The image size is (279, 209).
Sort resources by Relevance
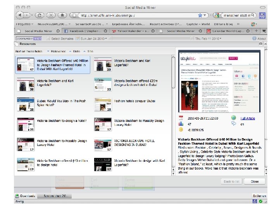(x=57, y=51)
